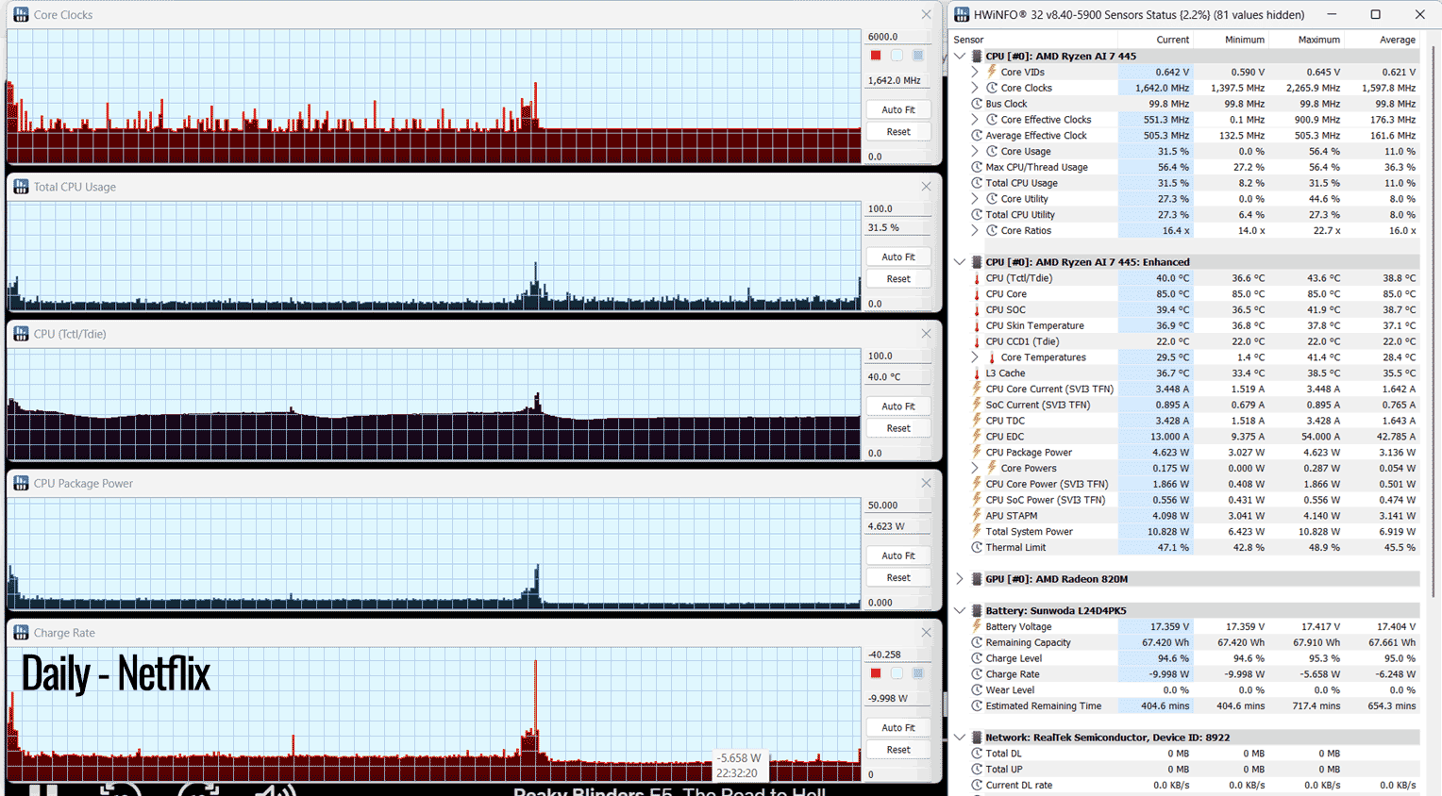Click the red color swatch in Core Clocks graph
Screen dimensions: 1442x796
[876, 56]
